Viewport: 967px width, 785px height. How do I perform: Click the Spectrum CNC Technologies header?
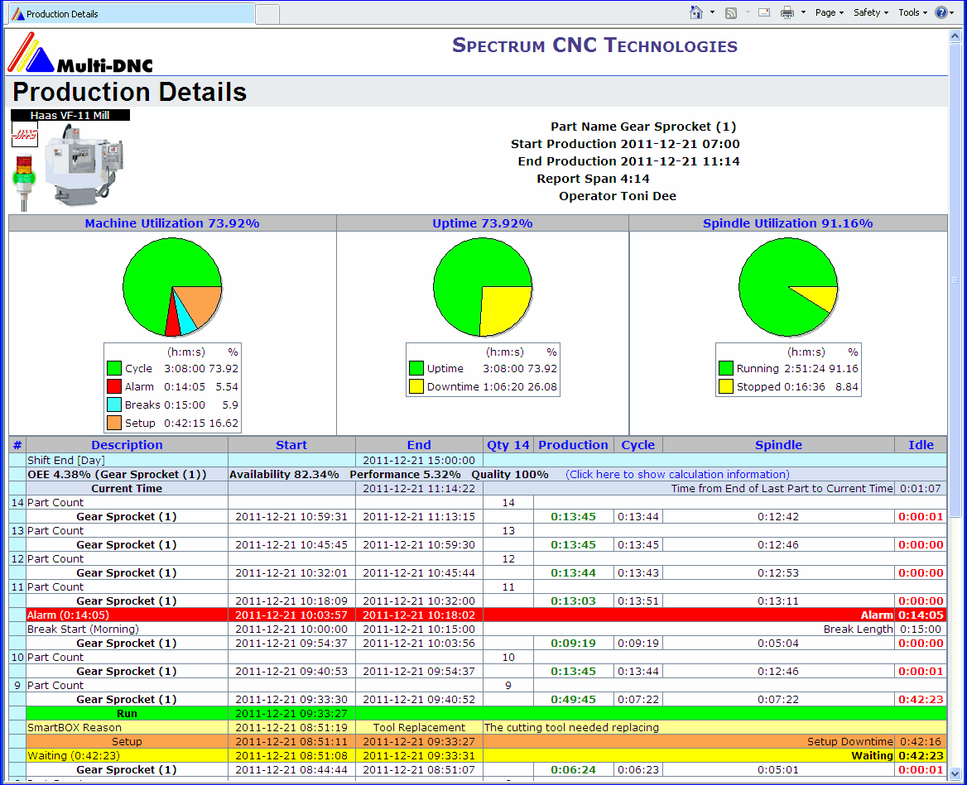(x=595, y=45)
